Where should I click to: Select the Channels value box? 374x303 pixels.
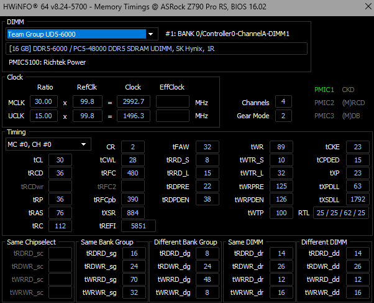pos(283,102)
